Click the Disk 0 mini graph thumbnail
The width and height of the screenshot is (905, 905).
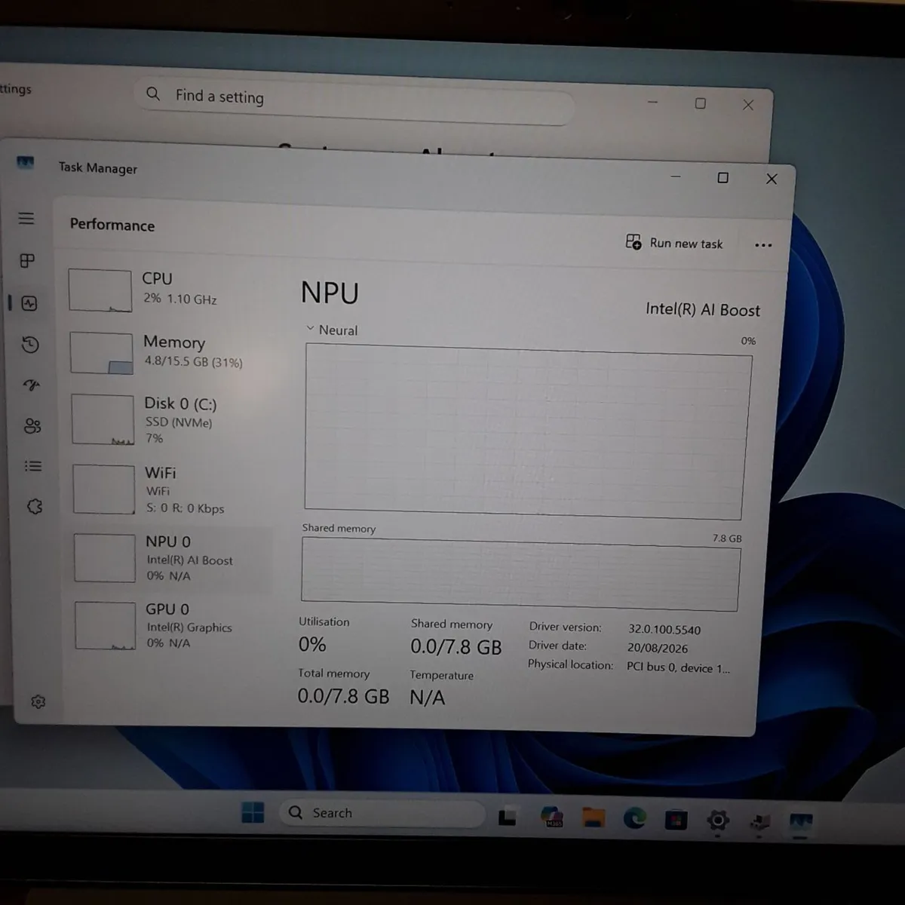point(103,419)
